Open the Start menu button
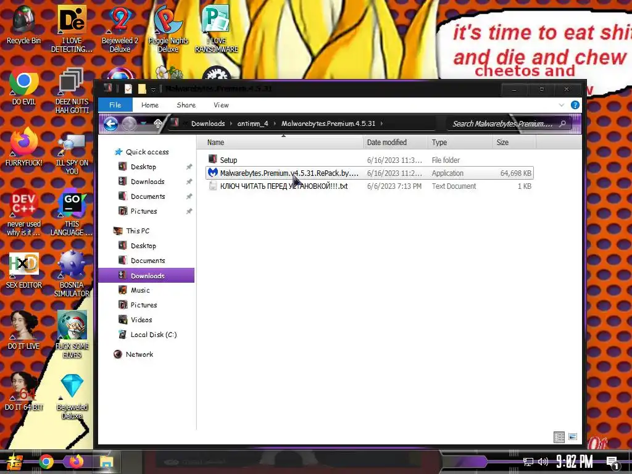The image size is (632, 474). point(14,462)
